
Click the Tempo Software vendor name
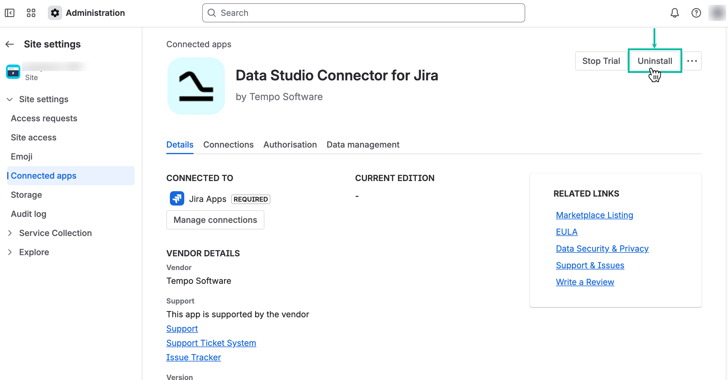tap(199, 281)
